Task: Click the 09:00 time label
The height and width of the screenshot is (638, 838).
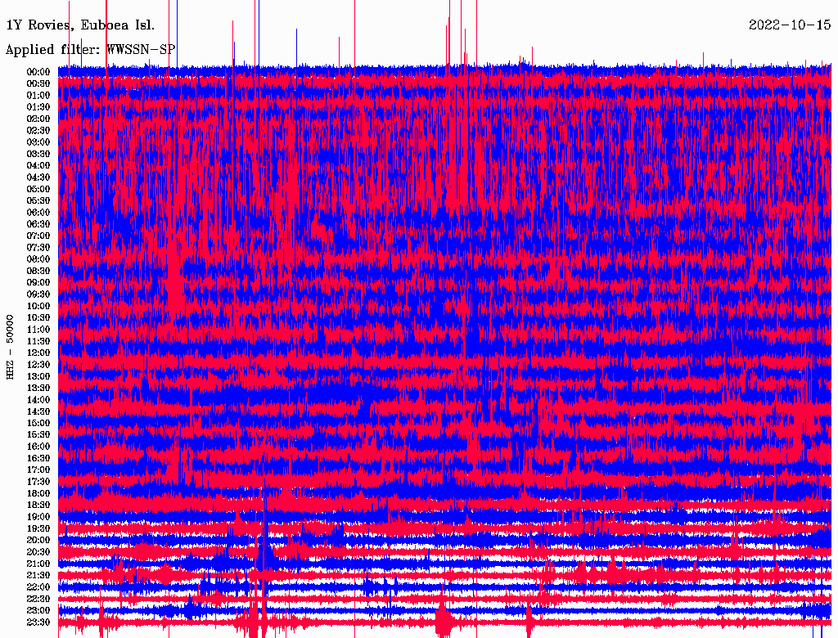Action: coord(38,282)
